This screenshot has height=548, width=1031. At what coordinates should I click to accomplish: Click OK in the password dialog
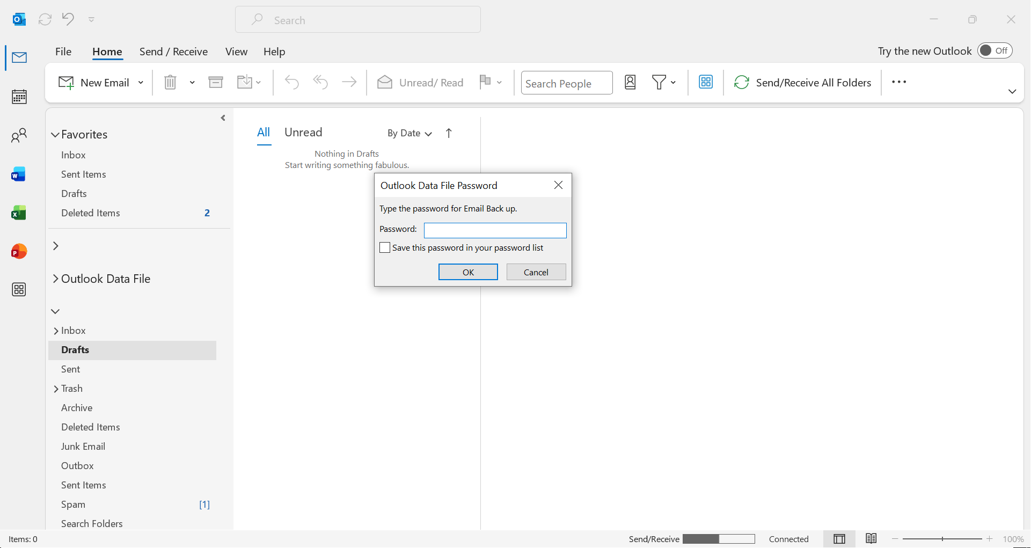coord(468,272)
